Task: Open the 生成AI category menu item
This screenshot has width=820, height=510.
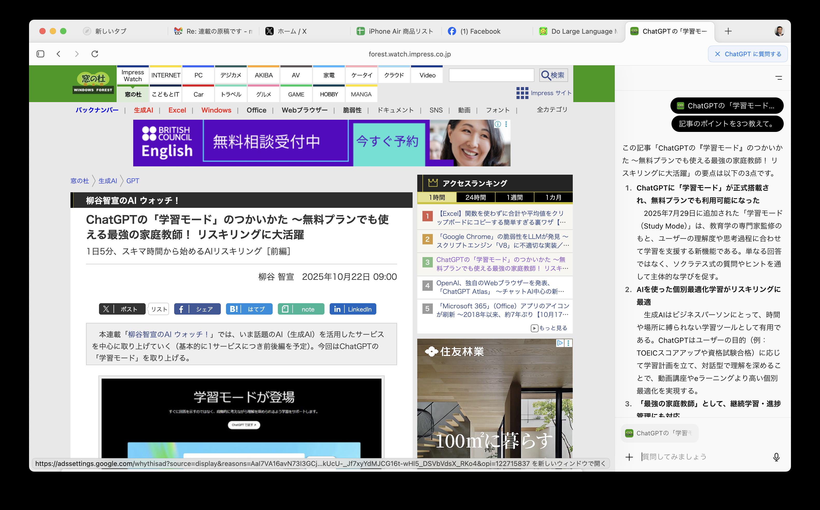Action: 143,110
